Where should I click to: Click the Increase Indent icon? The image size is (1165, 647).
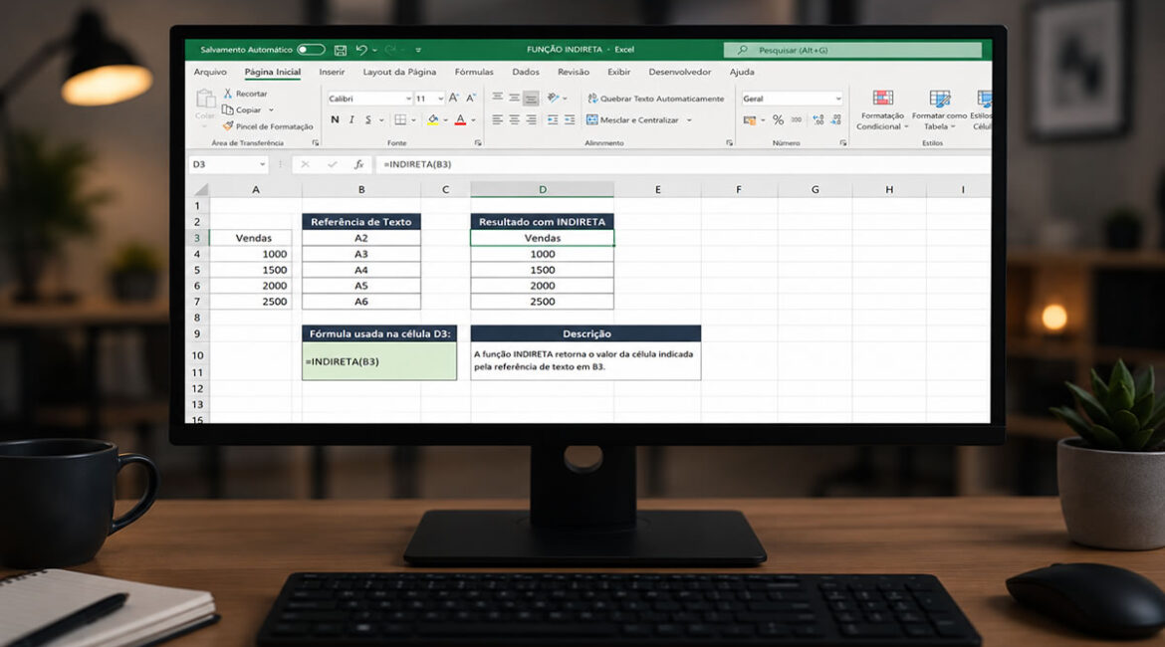pyautogui.click(x=570, y=119)
